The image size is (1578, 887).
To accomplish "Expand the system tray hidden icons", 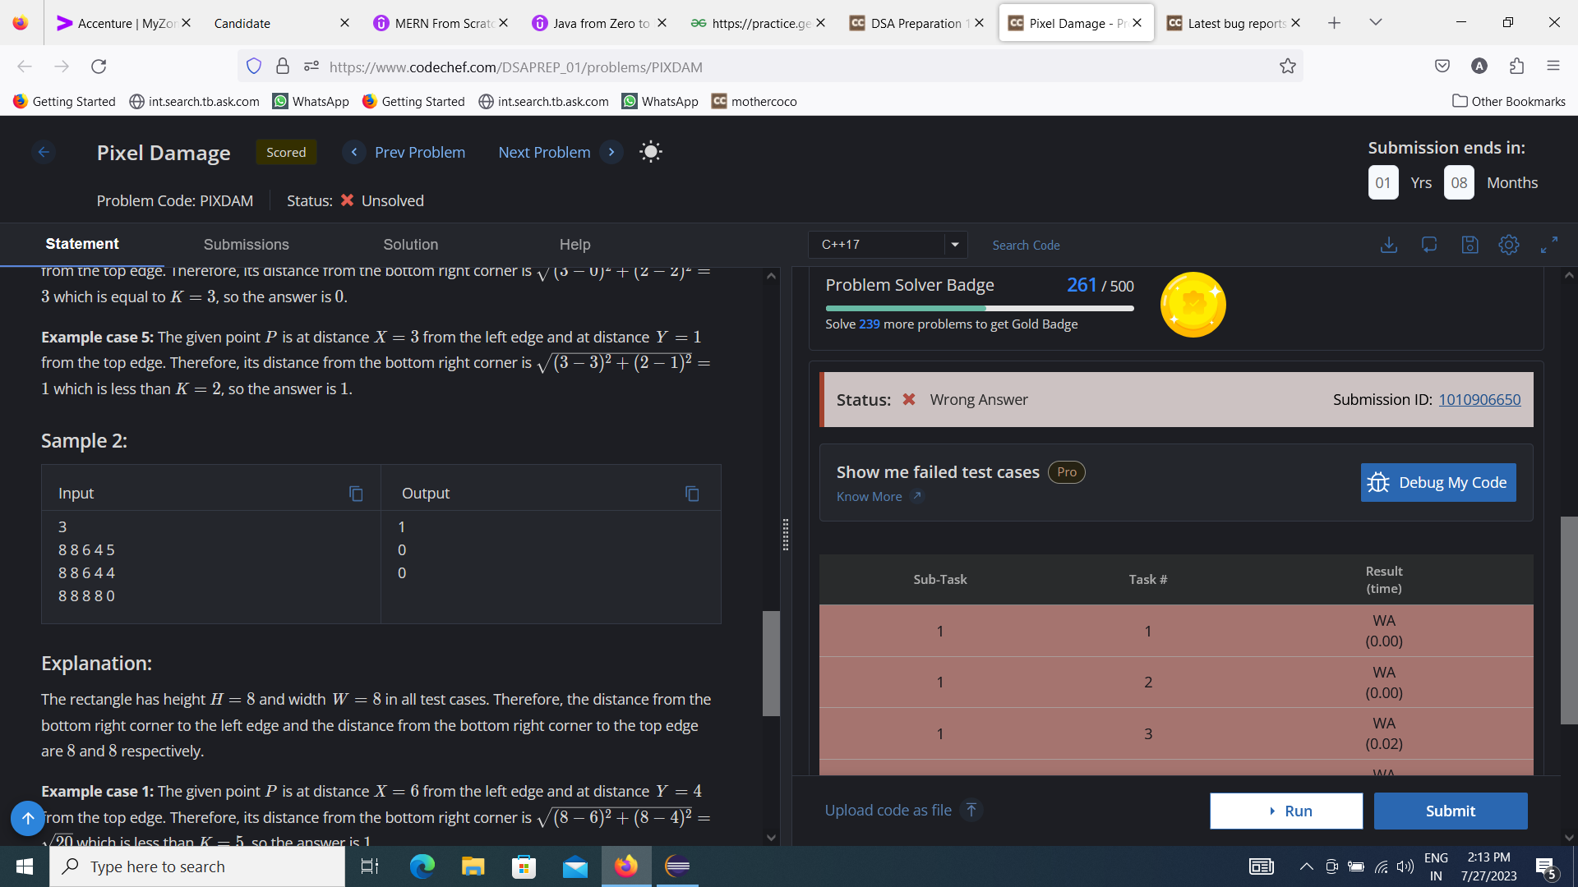I will coord(1305,866).
